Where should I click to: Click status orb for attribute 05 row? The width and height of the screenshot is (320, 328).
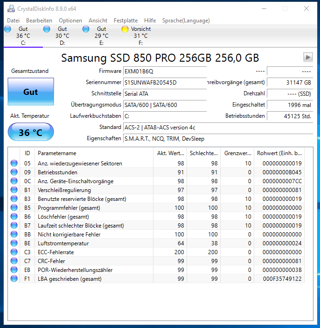pyautogui.click(x=14, y=163)
